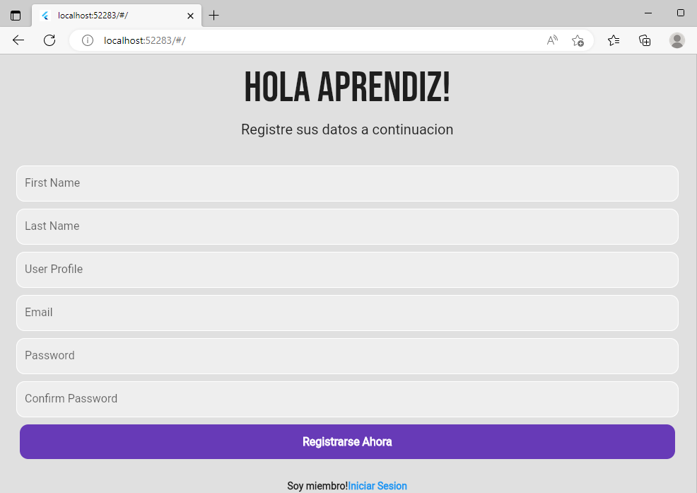Select the localhost:52283 browser tab
Viewport: 697px width, 493px height.
click(117, 16)
